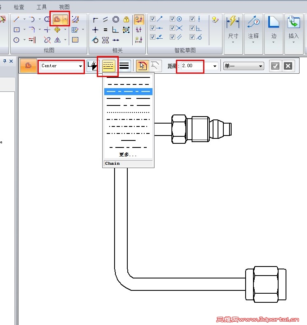
Task: Choose the highlighted Chain line type
Action: pos(128,91)
